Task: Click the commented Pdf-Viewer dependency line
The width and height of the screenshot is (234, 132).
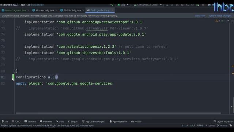Action: pyautogui.click(x=82, y=28)
